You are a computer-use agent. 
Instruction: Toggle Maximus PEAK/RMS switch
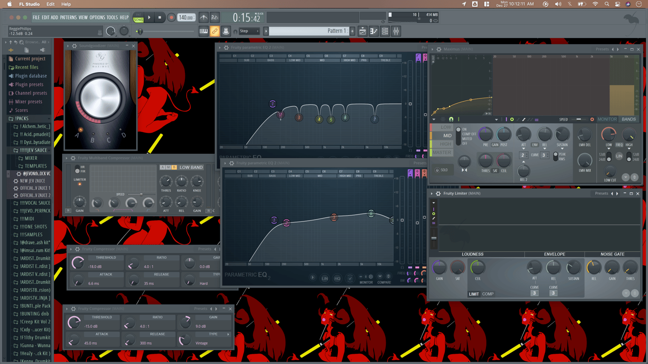tap(556, 156)
